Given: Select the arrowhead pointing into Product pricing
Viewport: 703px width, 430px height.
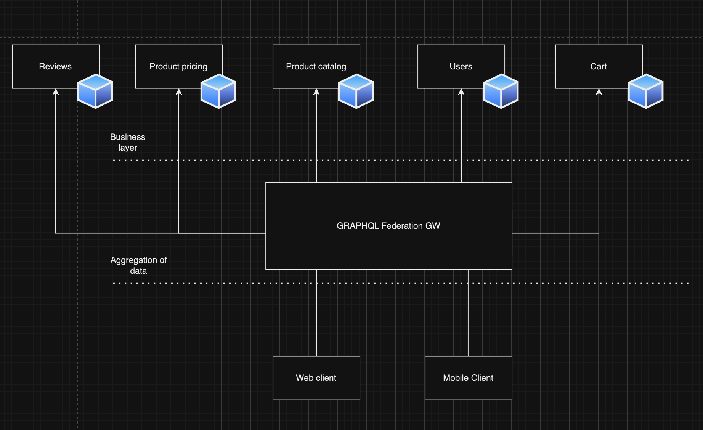Looking at the screenshot, I should click(x=179, y=91).
